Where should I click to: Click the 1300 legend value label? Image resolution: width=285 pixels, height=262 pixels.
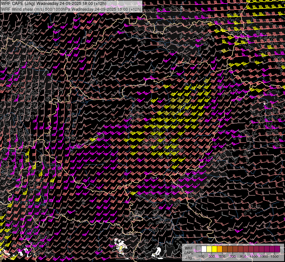pos(264,256)
